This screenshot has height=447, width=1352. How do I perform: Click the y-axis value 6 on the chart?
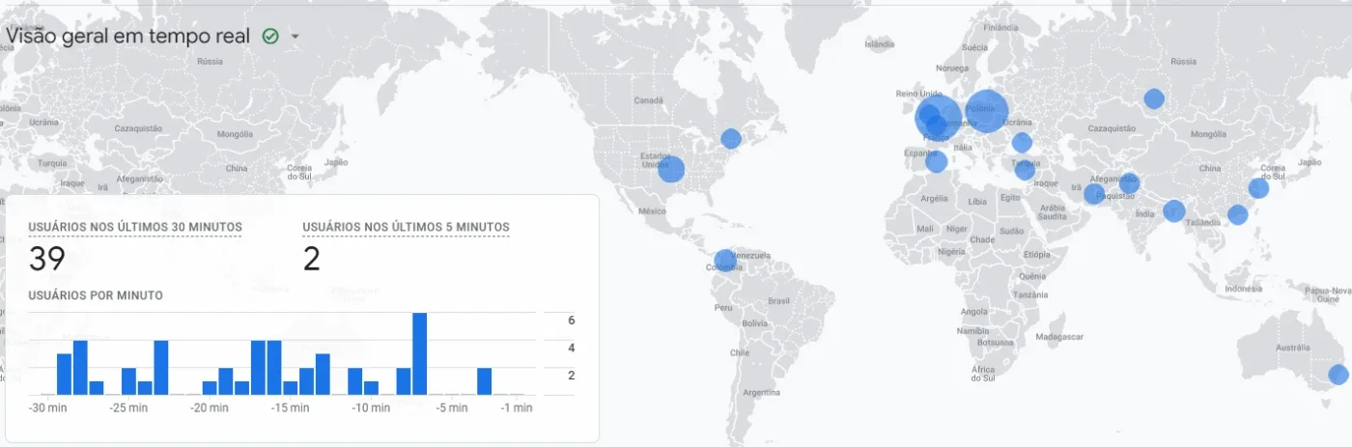572,321
